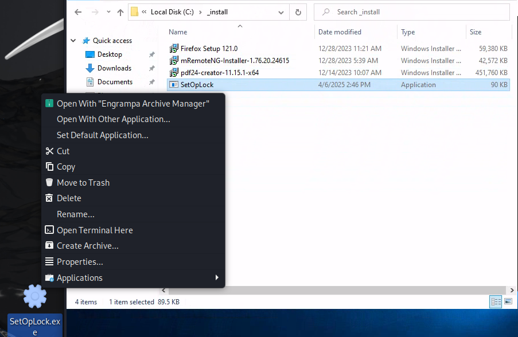
Task: Select the pdf24-creator-11.15.1-x64 installer
Action: pyautogui.click(x=219, y=73)
